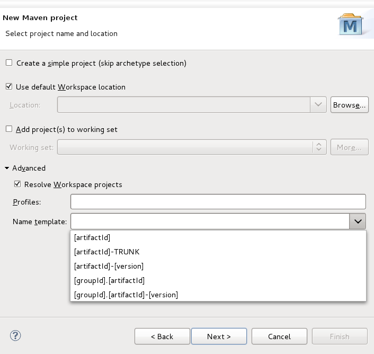Close the Name template dropdown arrow
This screenshot has width=374, height=354.
tap(358, 221)
